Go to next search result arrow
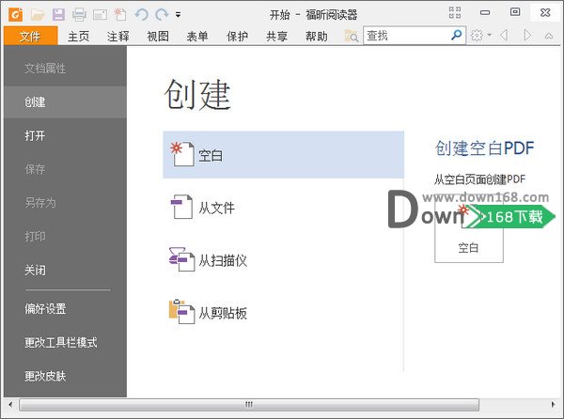564x419 pixels. point(527,35)
